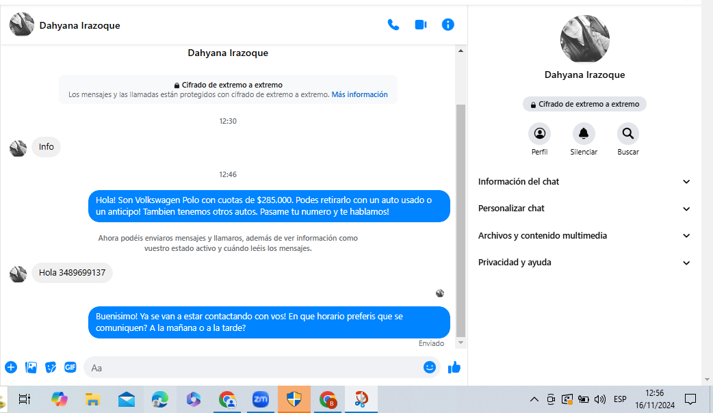Open Perfil from the contact panel
The image size is (713, 413).
[x=539, y=133]
